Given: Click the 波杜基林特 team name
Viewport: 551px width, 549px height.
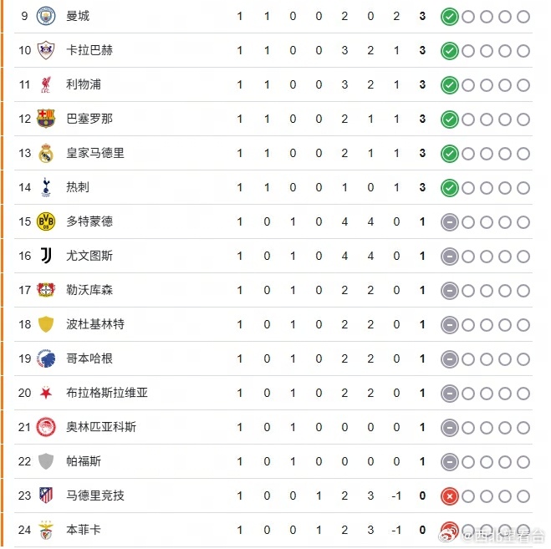Looking at the screenshot, I should [x=95, y=324].
